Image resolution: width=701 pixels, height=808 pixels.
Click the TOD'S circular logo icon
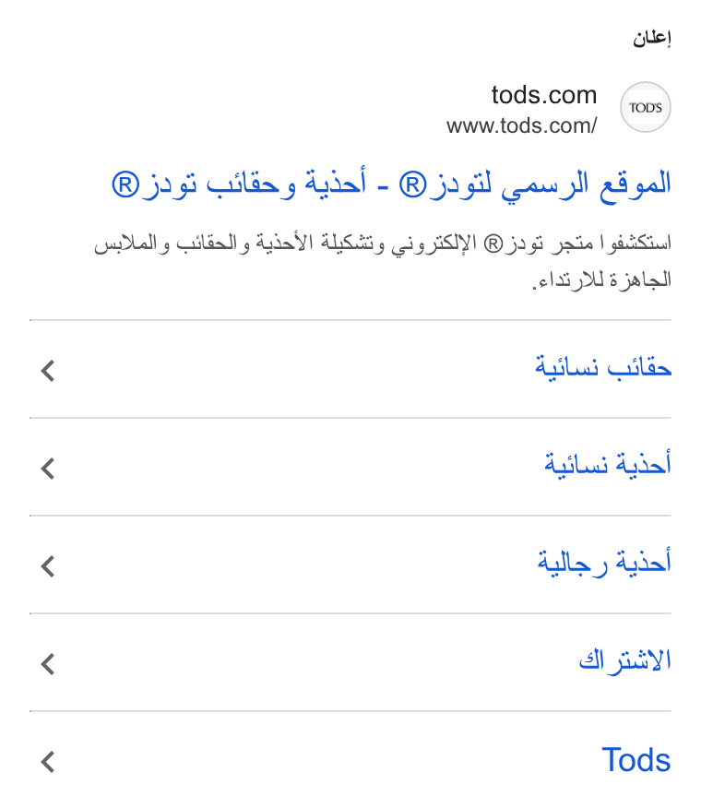645,107
